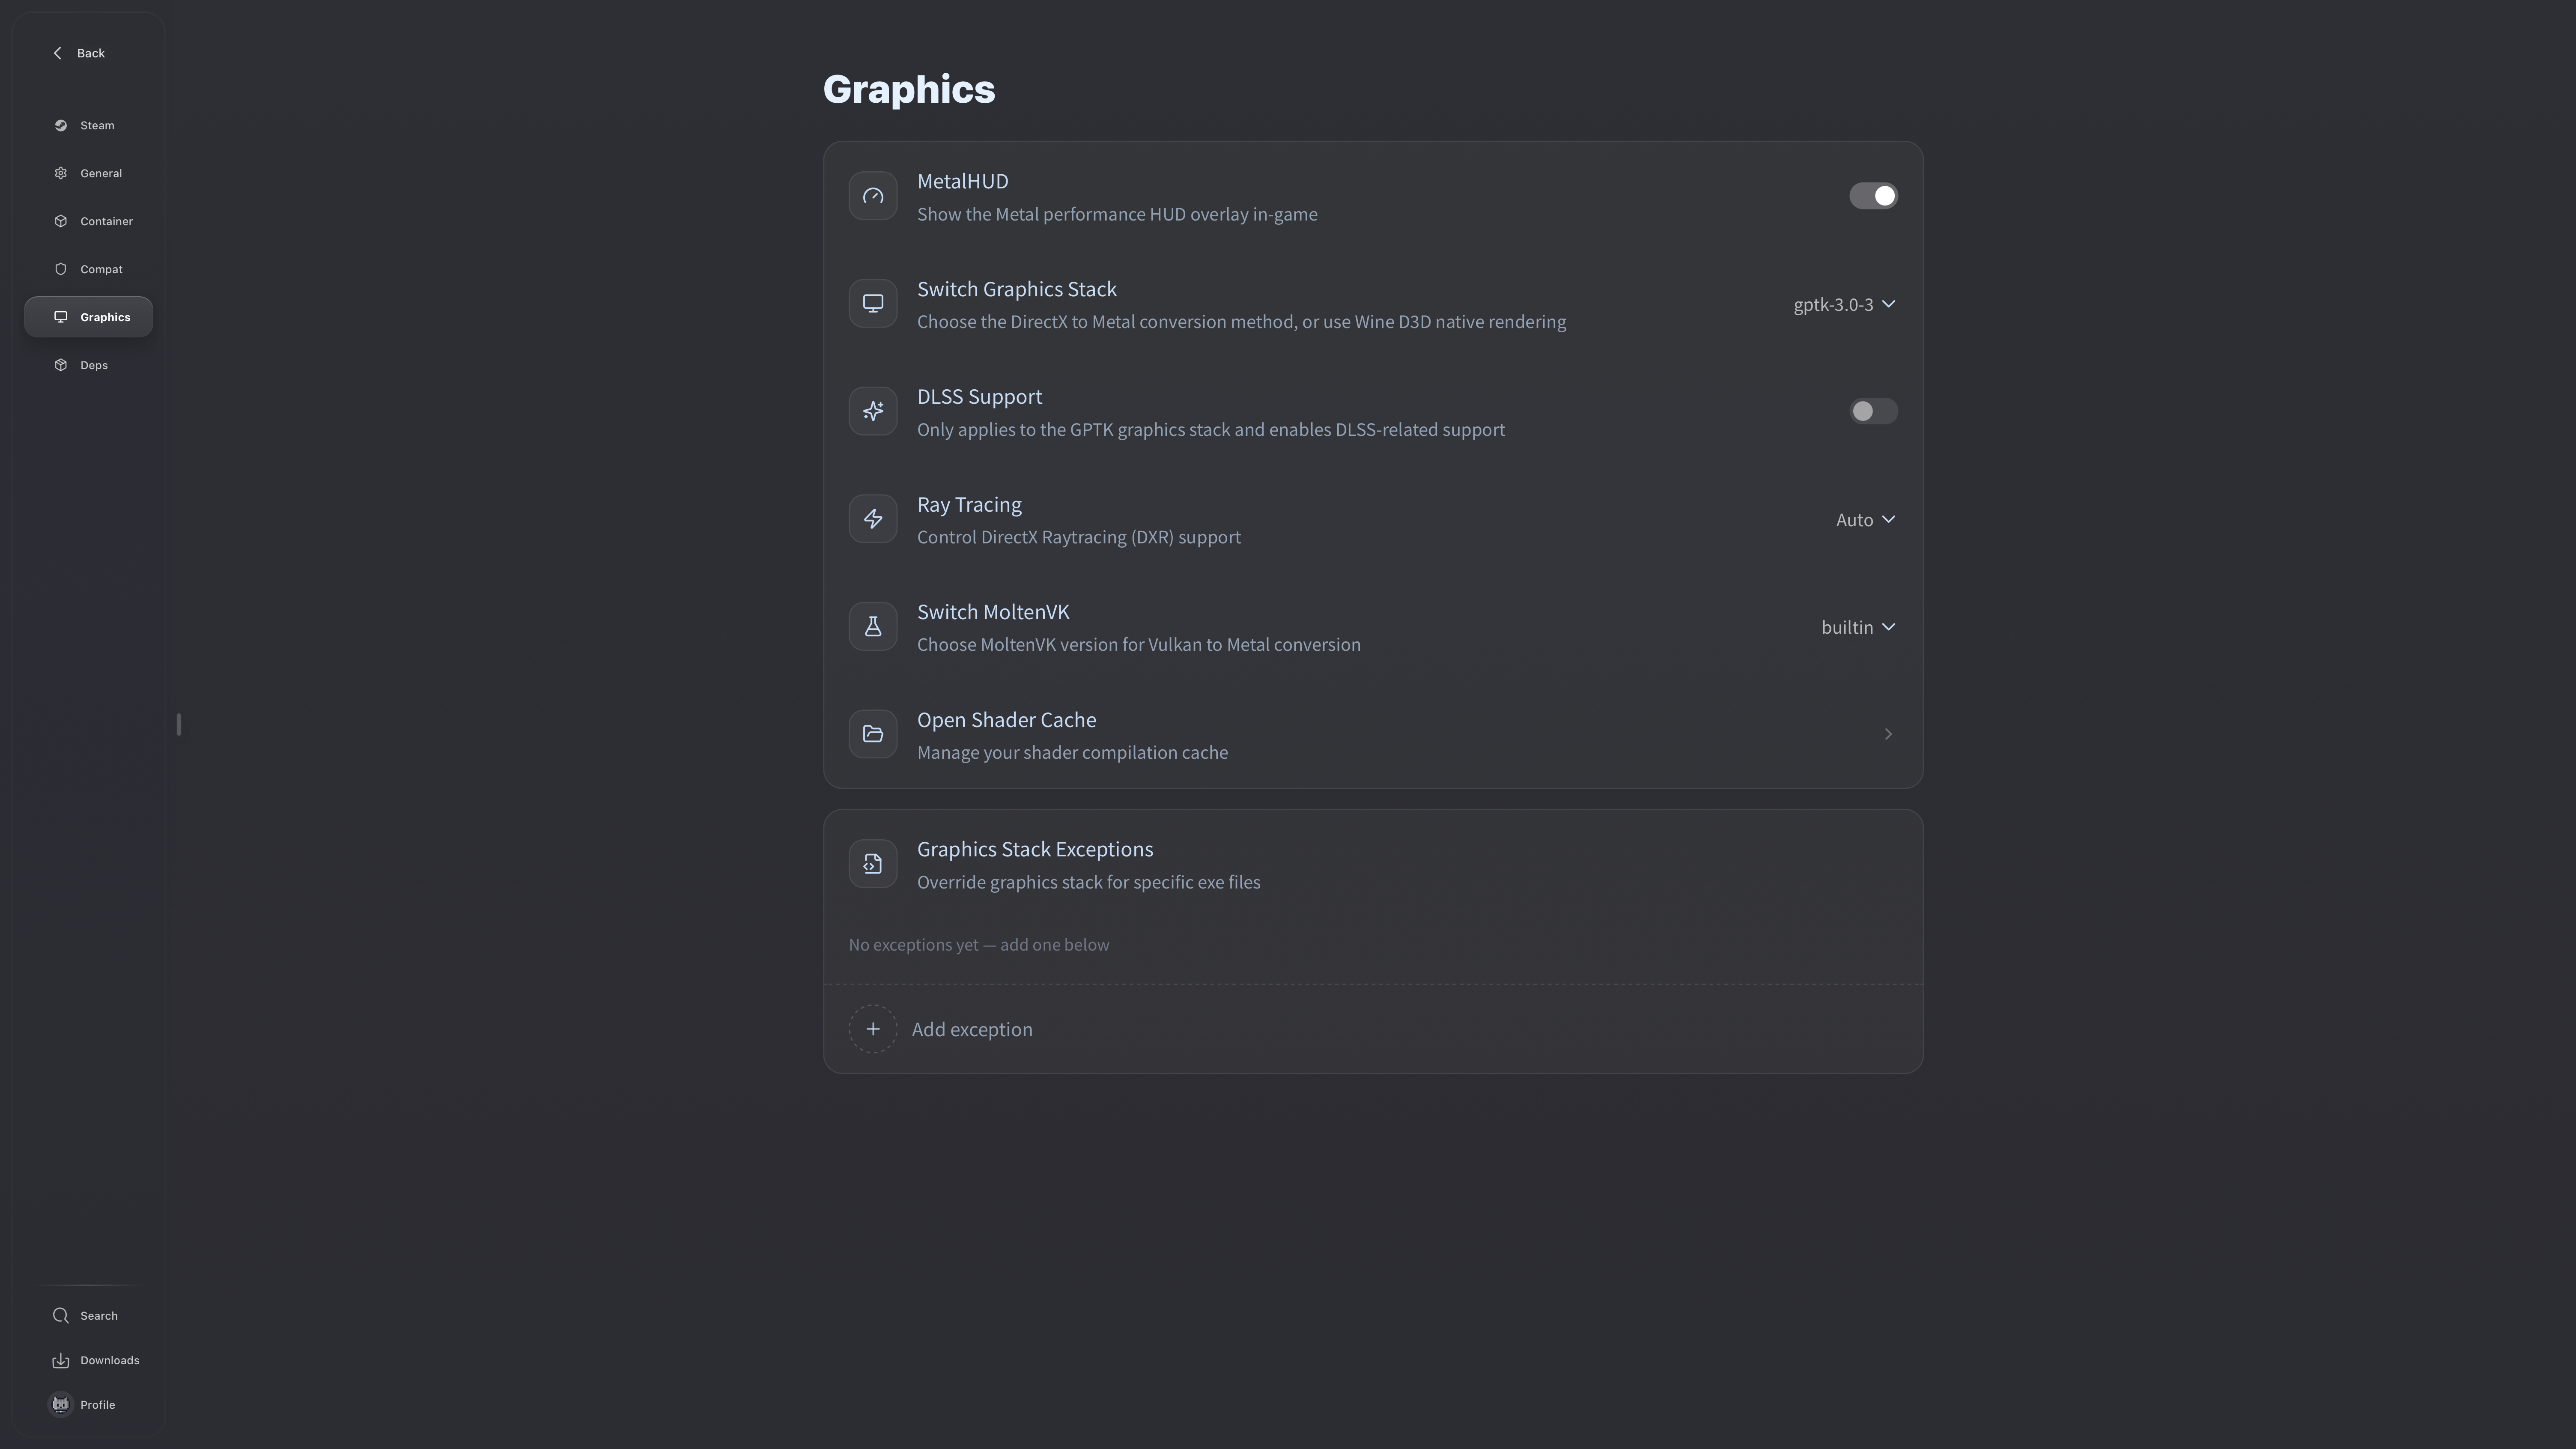Select the Compat shield icon

point(61,269)
